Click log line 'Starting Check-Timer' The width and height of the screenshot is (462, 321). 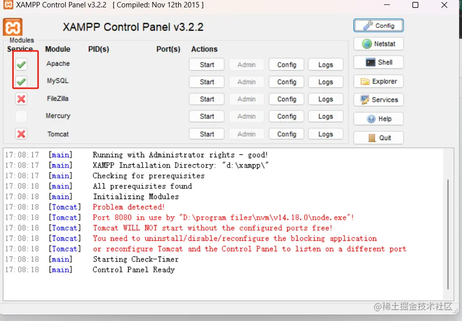click(136, 260)
